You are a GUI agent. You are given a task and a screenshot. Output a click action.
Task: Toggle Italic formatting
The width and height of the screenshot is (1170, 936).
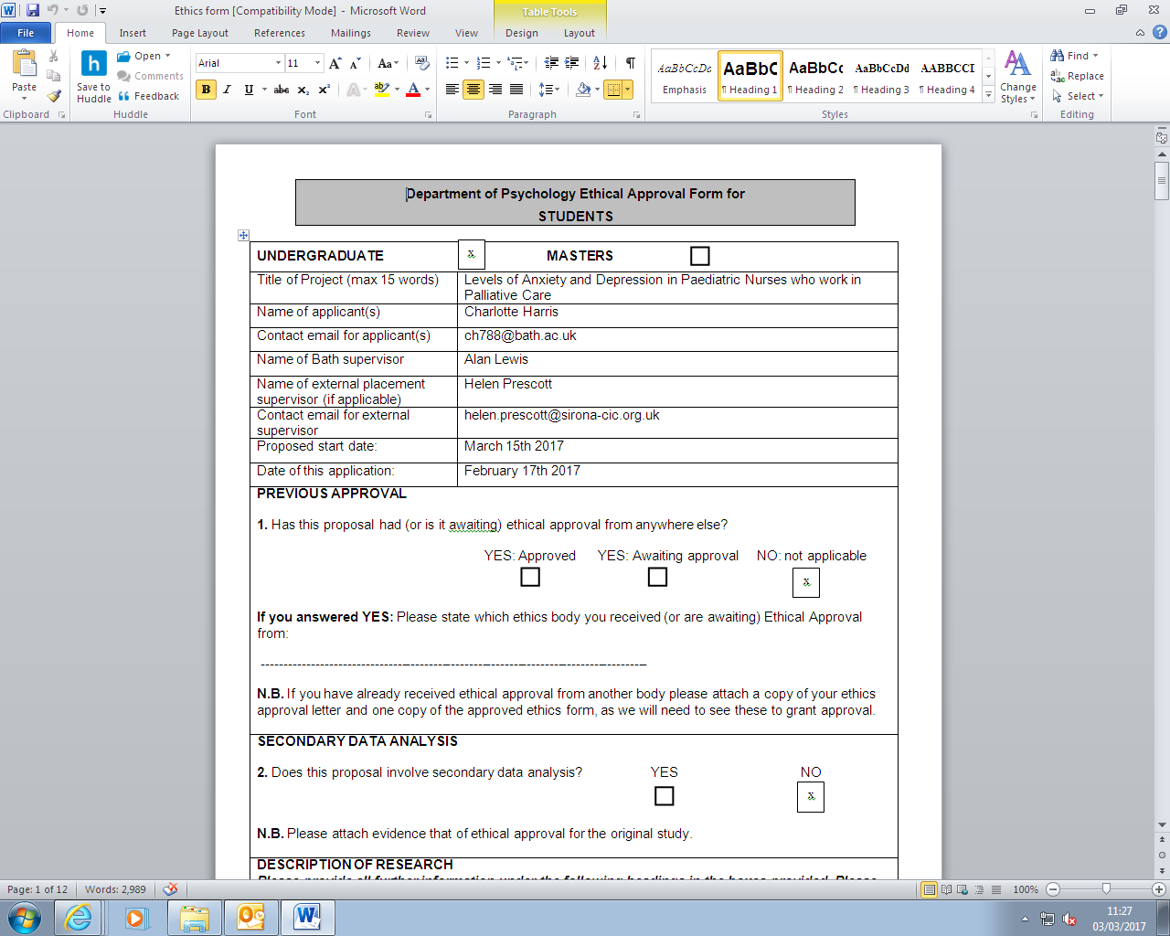tap(227, 90)
